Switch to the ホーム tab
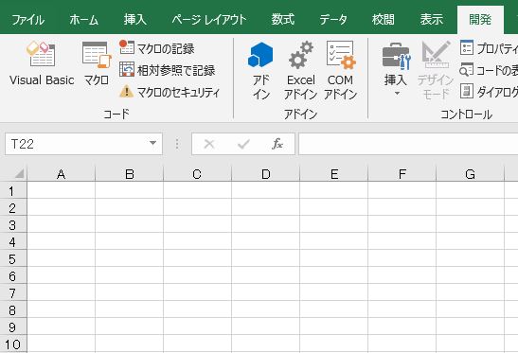The height and width of the screenshot is (353, 518). point(84,20)
